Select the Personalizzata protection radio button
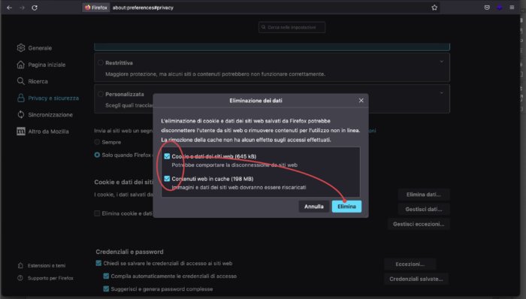The height and width of the screenshot is (299, 526). coord(100,94)
